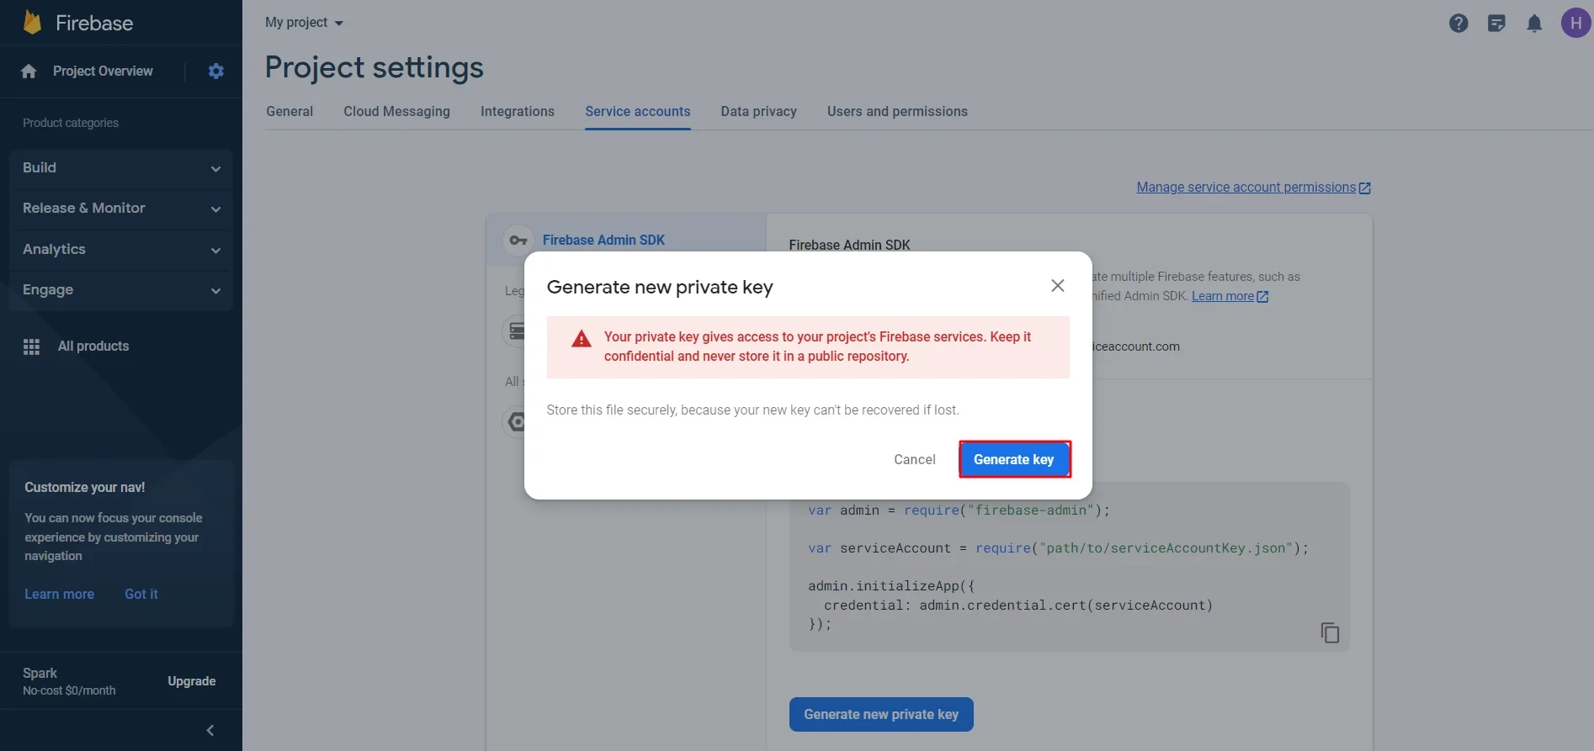Click the All products grid icon
Viewport: 1594px width, 751px height.
[32, 346]
